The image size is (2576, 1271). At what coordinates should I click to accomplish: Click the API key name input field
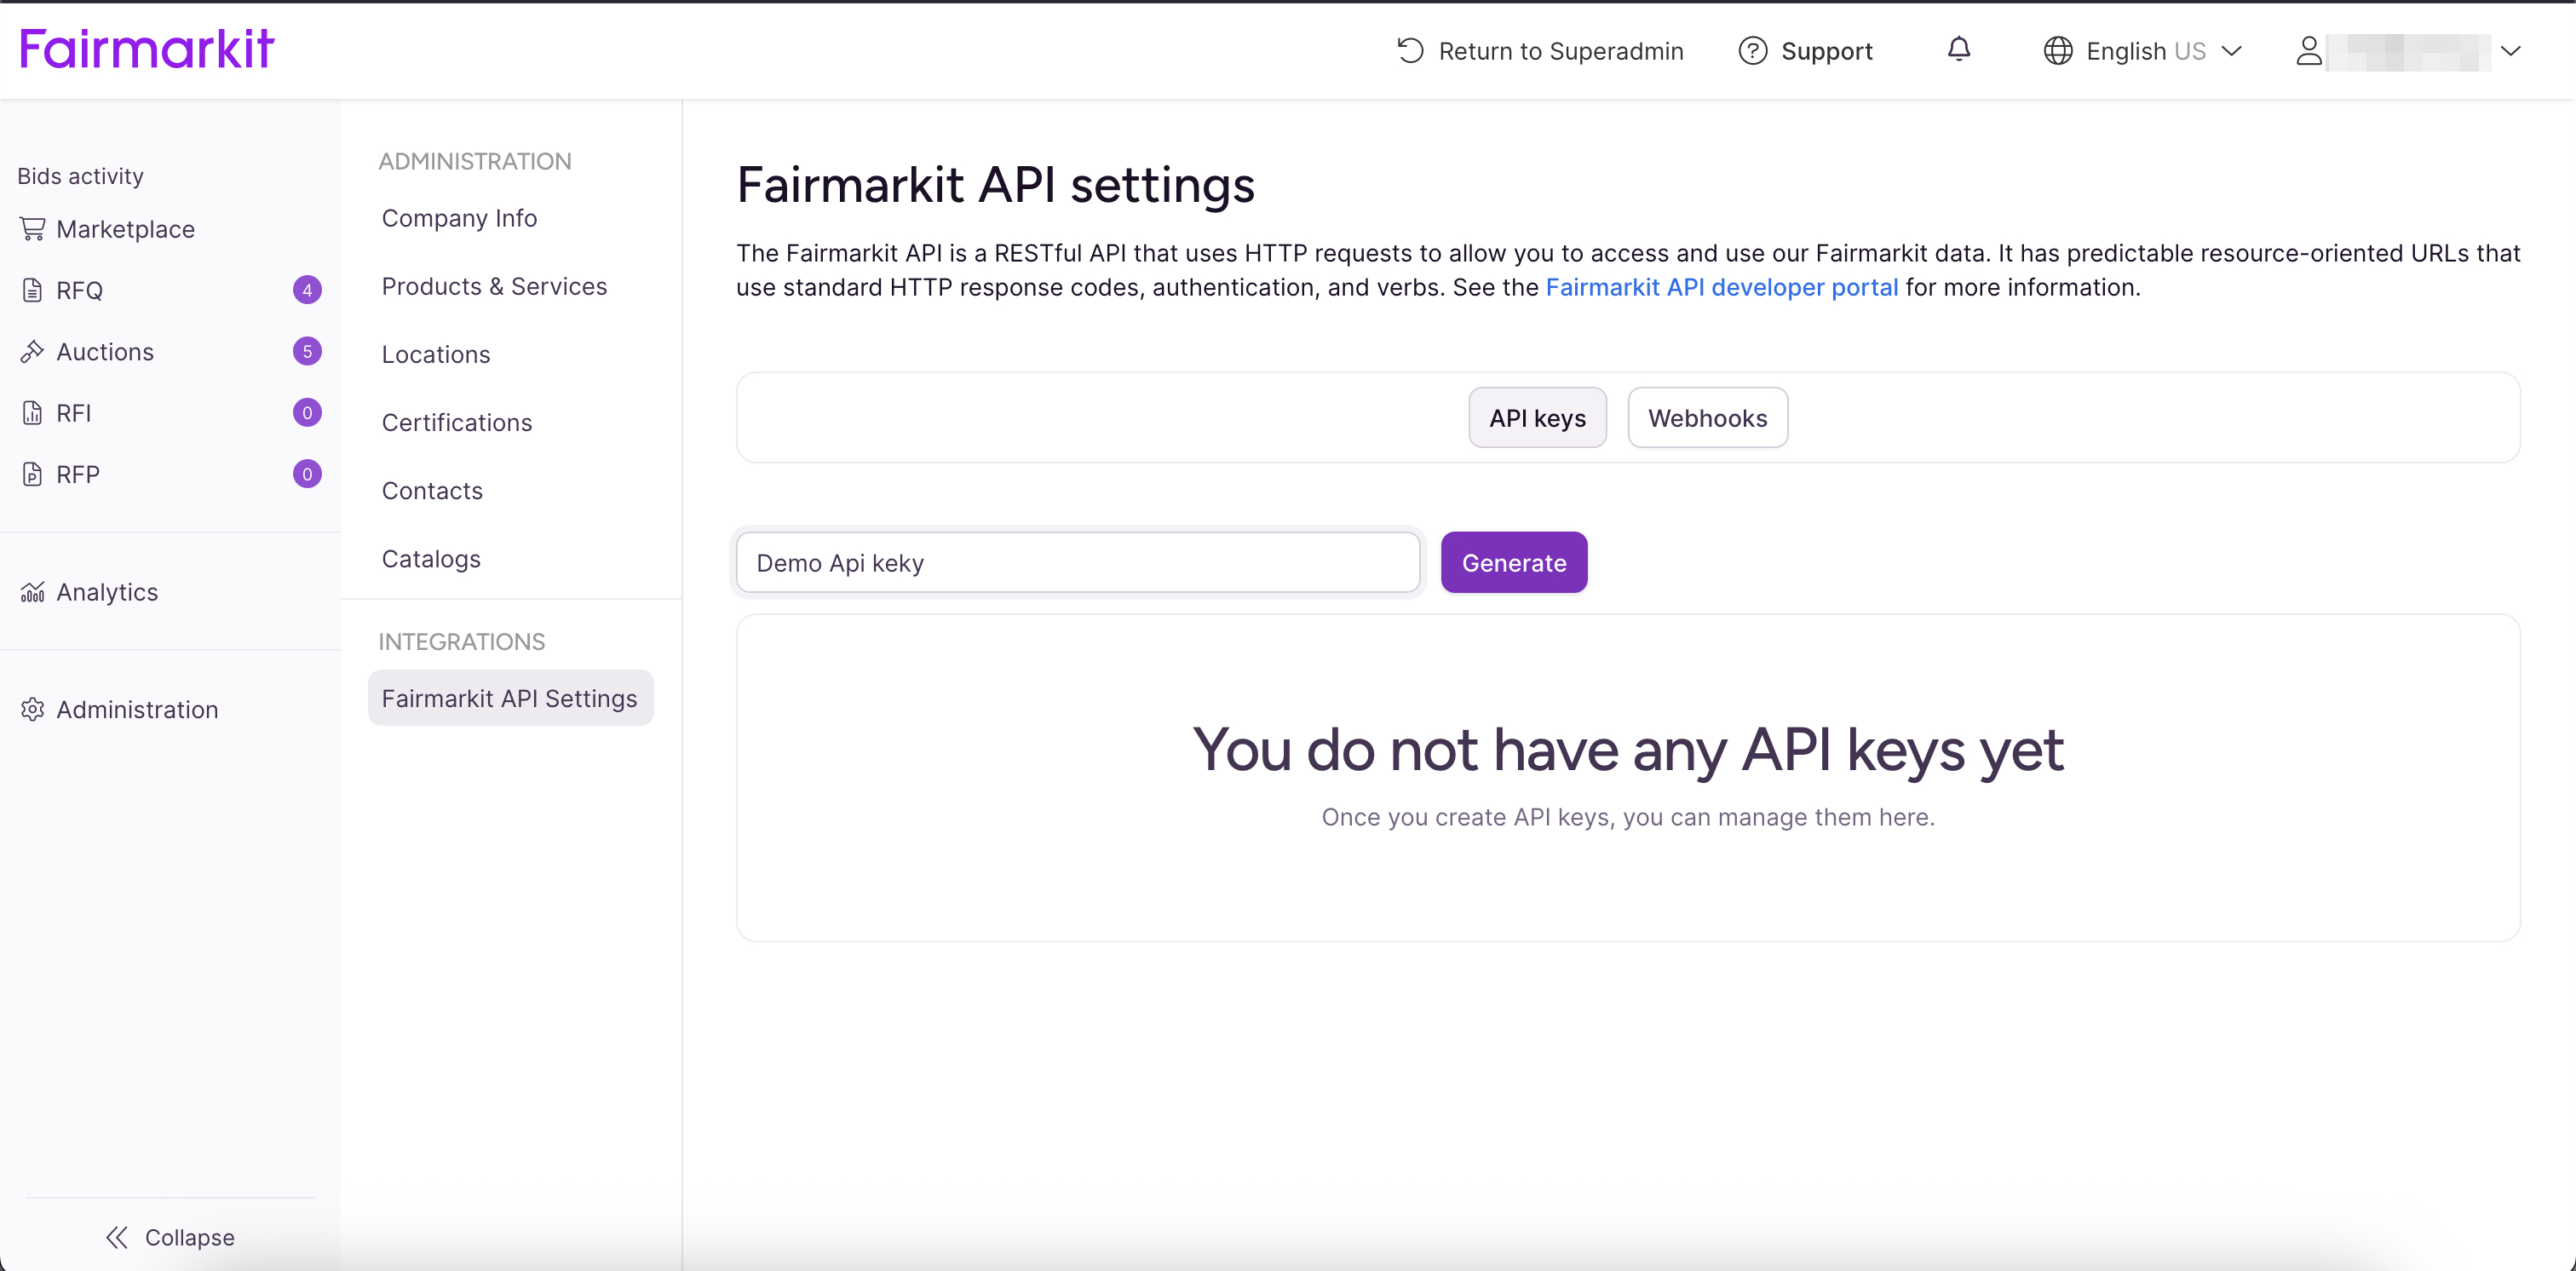tap(1077, 562)
